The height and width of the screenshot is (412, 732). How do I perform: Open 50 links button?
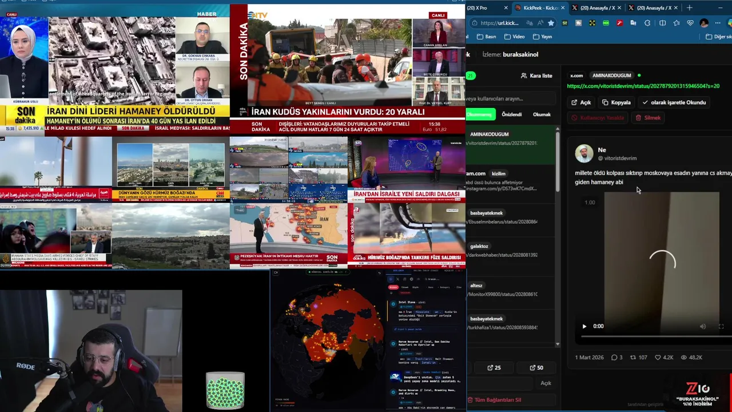coord(536,368)
